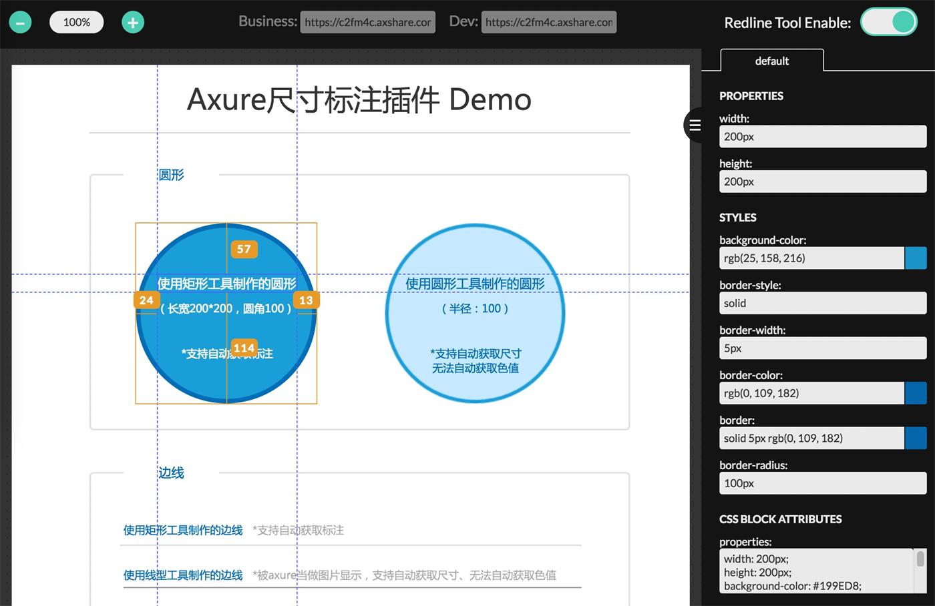Click the orange 24 measurement badge
Image resolution: width=935 pixels, height=606 pixels.
[146, 300]
